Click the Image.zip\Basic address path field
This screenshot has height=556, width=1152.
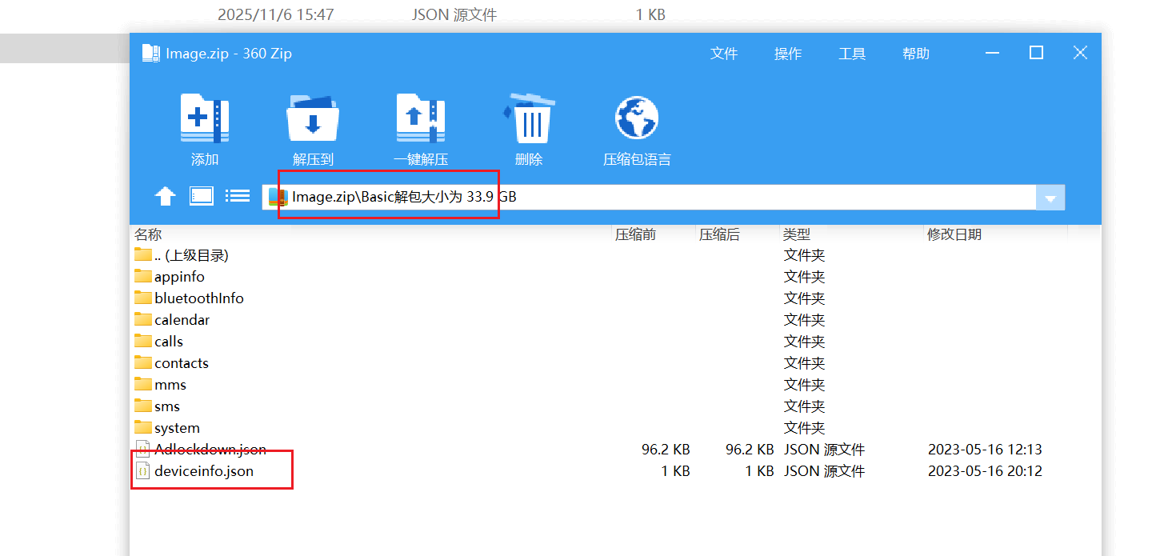[640, 197]
